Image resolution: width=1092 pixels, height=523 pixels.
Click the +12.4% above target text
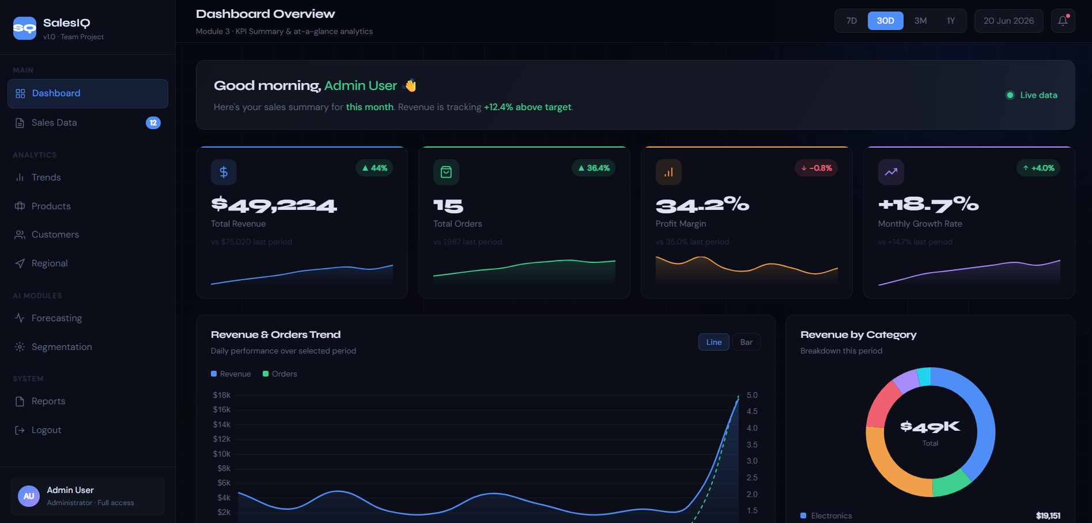click(528, 107)
